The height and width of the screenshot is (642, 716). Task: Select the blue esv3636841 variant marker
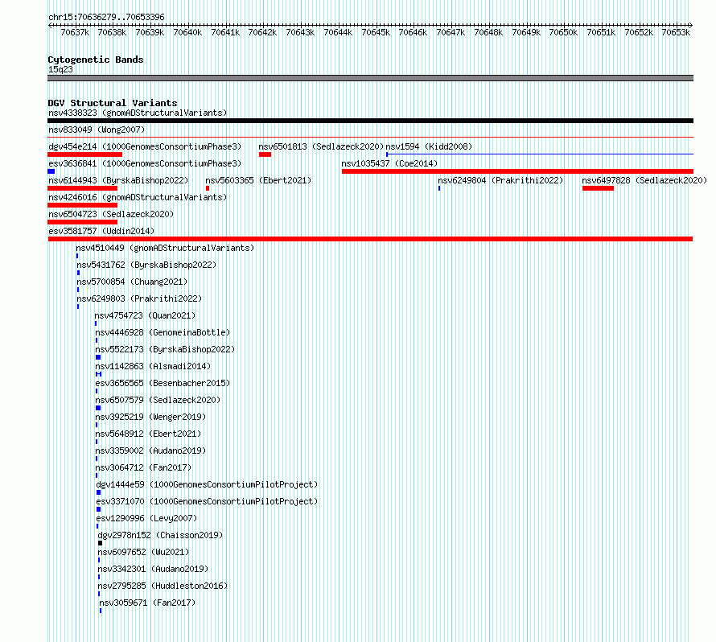(x=51, y=171)
